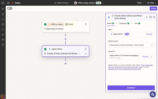
Task: Click the Agility Writer badge on step 2
Action: click(x=56, y=49)
